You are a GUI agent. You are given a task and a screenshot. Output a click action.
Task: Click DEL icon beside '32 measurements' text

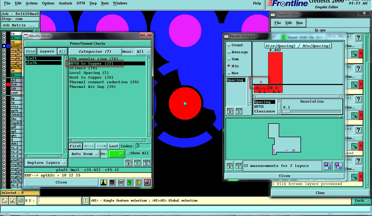pyautogui.click(x=230, y=166)
